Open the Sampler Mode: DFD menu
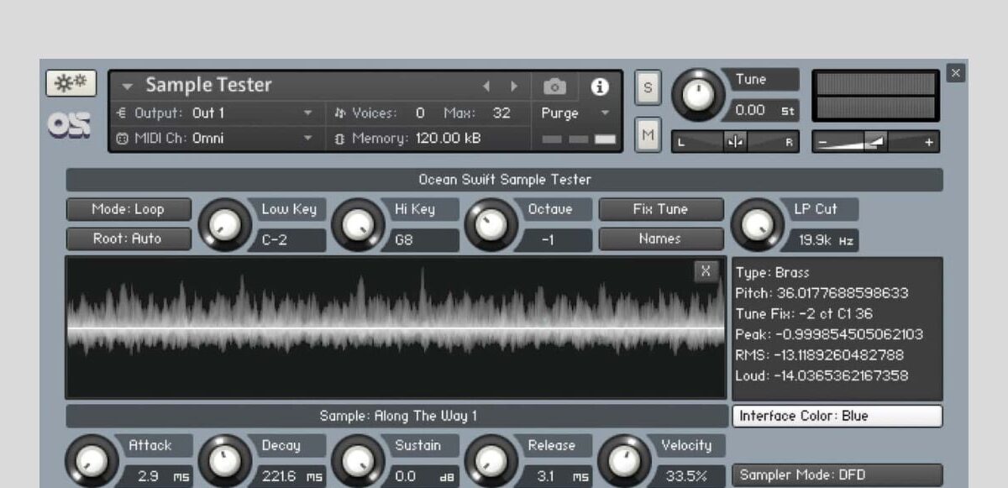The height and width of the screenshot is (488, 1008). click(x=837, y=474)
